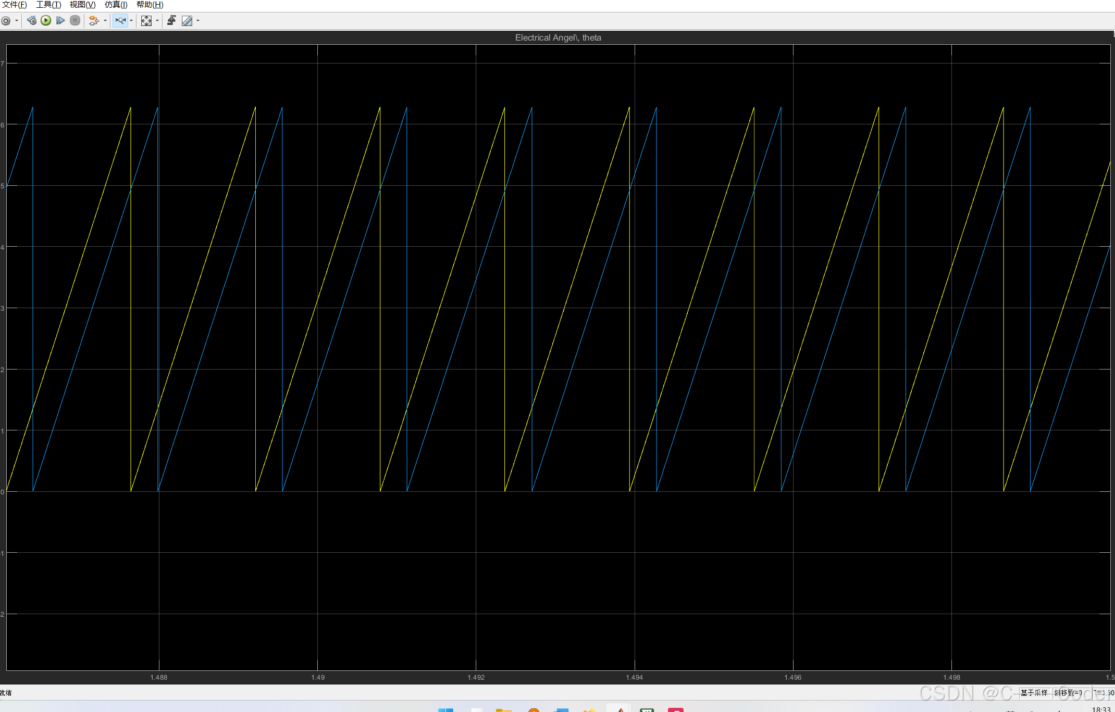Toggle the cursor measurements ruler icon
This screenshot has height=712, width=1115.
[x=187, y=21]
